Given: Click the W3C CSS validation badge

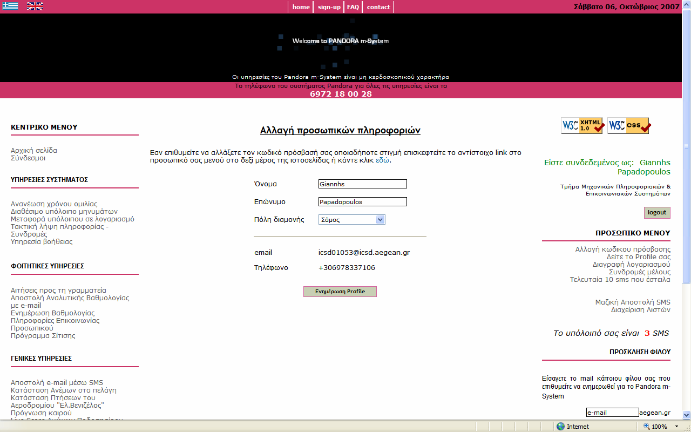Looking at the screenshot, I should [x=628, y=125].
